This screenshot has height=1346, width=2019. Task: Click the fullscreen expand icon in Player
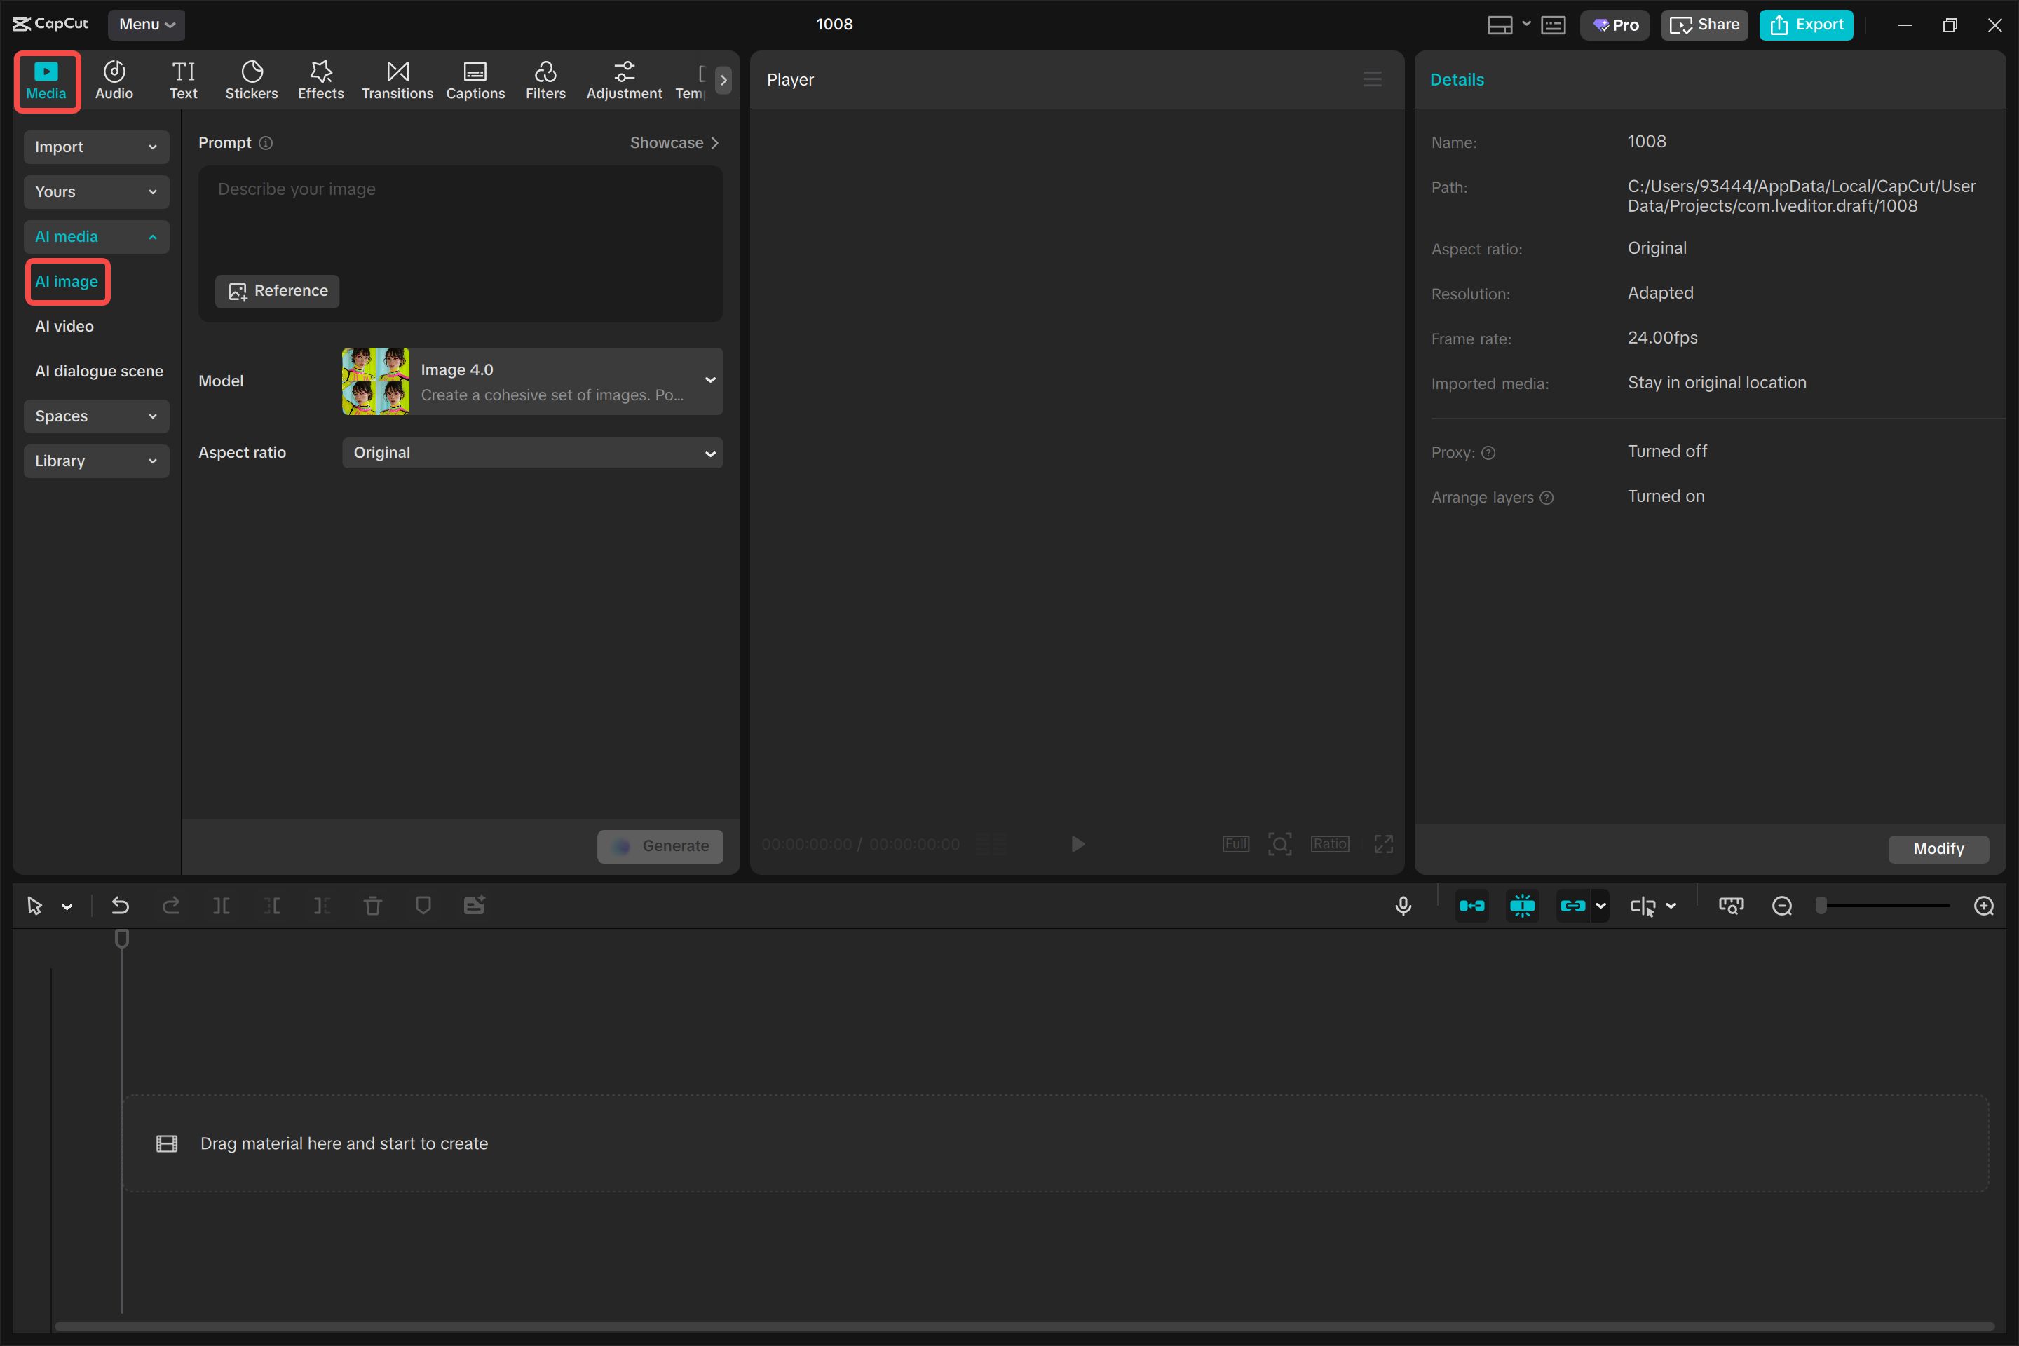pyautogui.click(x=1384, y=844)
